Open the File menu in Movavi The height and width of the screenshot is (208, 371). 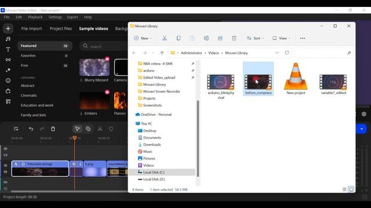(x=6, y=17)
